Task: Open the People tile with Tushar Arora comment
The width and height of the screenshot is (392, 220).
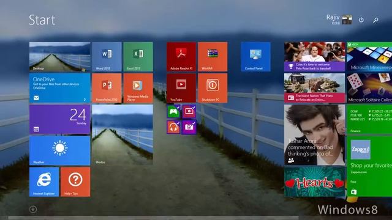Action: click(x=314, y=135)
